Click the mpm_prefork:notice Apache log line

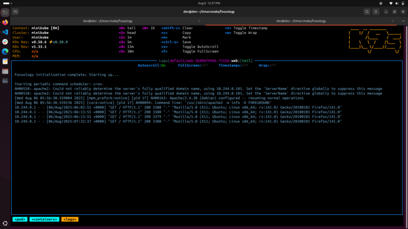click(x=159, y=98)
